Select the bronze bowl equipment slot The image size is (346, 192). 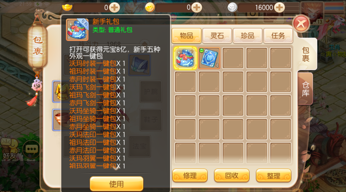pyautogui.click(x=57, y=120)
